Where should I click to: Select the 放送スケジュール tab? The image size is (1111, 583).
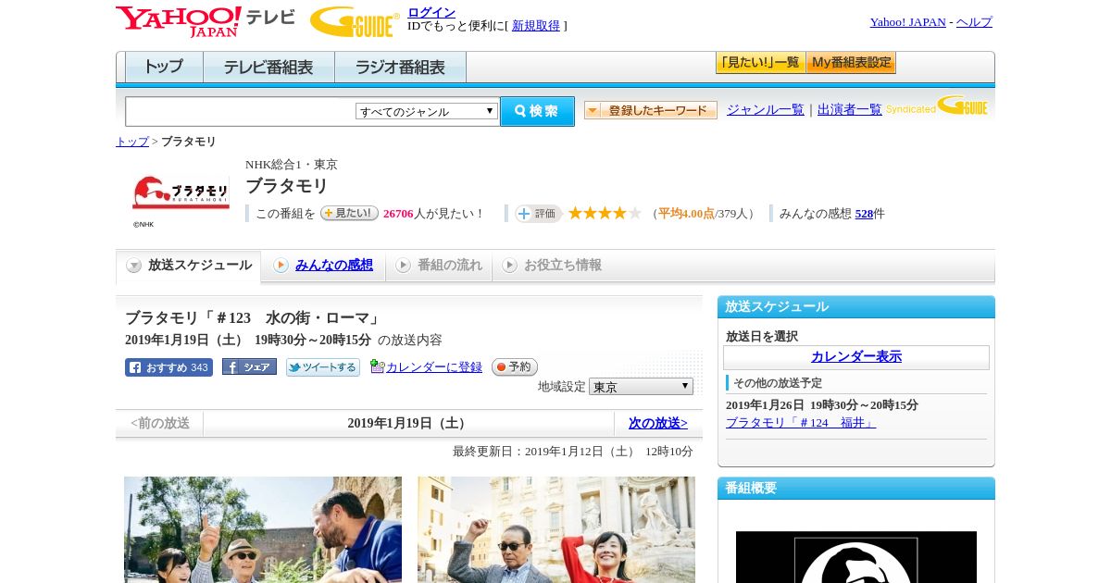[x=188, y=266]
